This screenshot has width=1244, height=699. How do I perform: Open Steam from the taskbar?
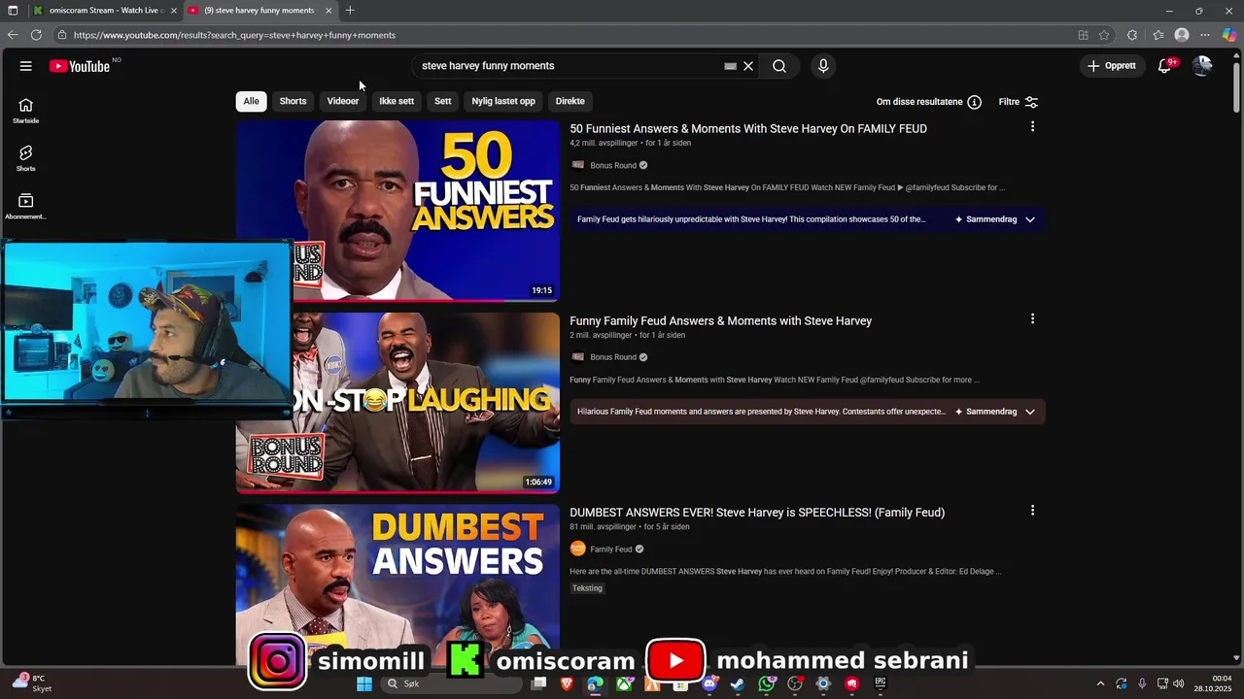tap(738, 683)
